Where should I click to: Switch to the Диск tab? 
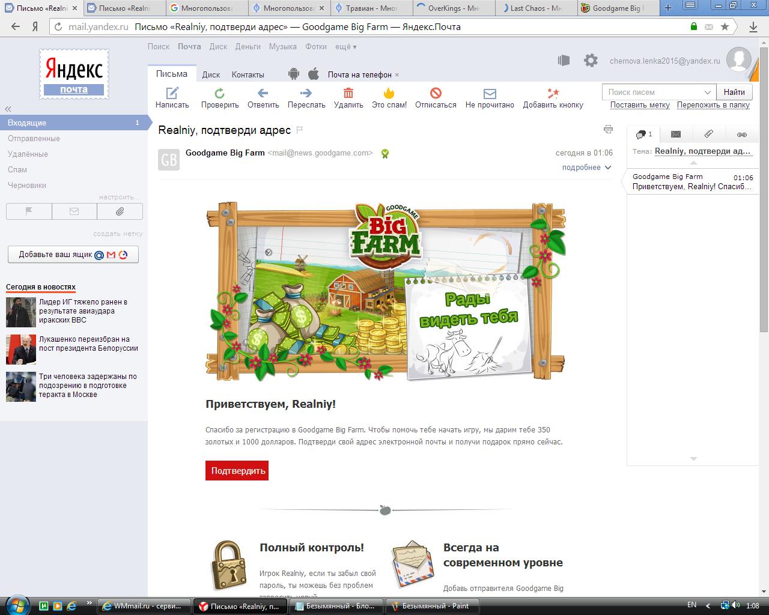[x=211, y=74]
